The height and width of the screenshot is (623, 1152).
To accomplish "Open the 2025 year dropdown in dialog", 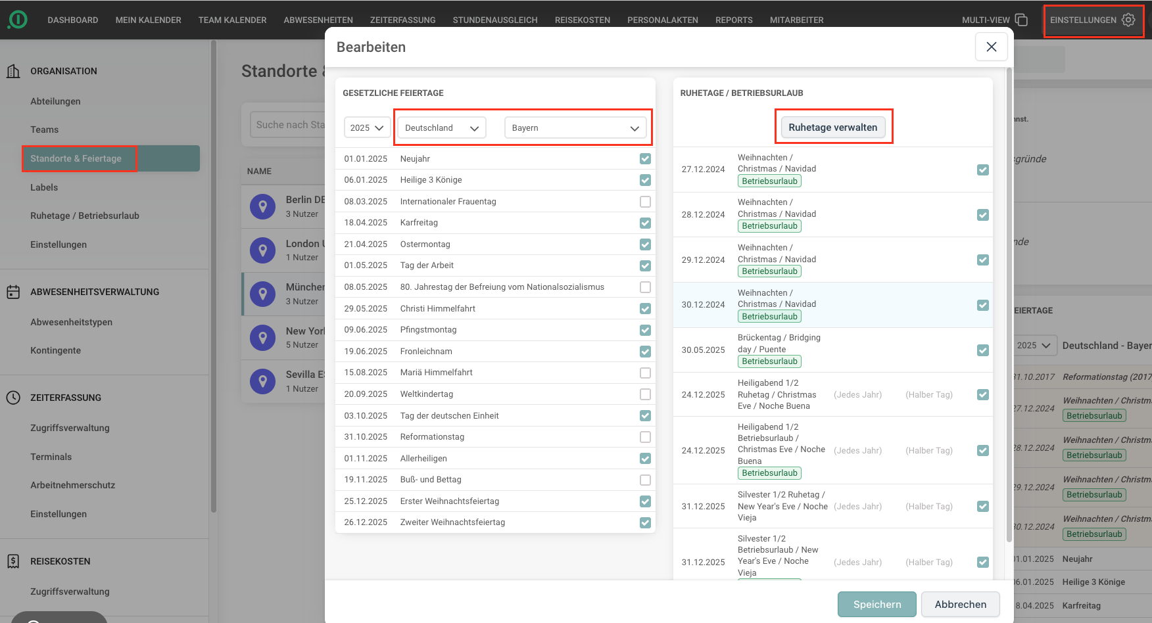I will (x=367, y=127).
